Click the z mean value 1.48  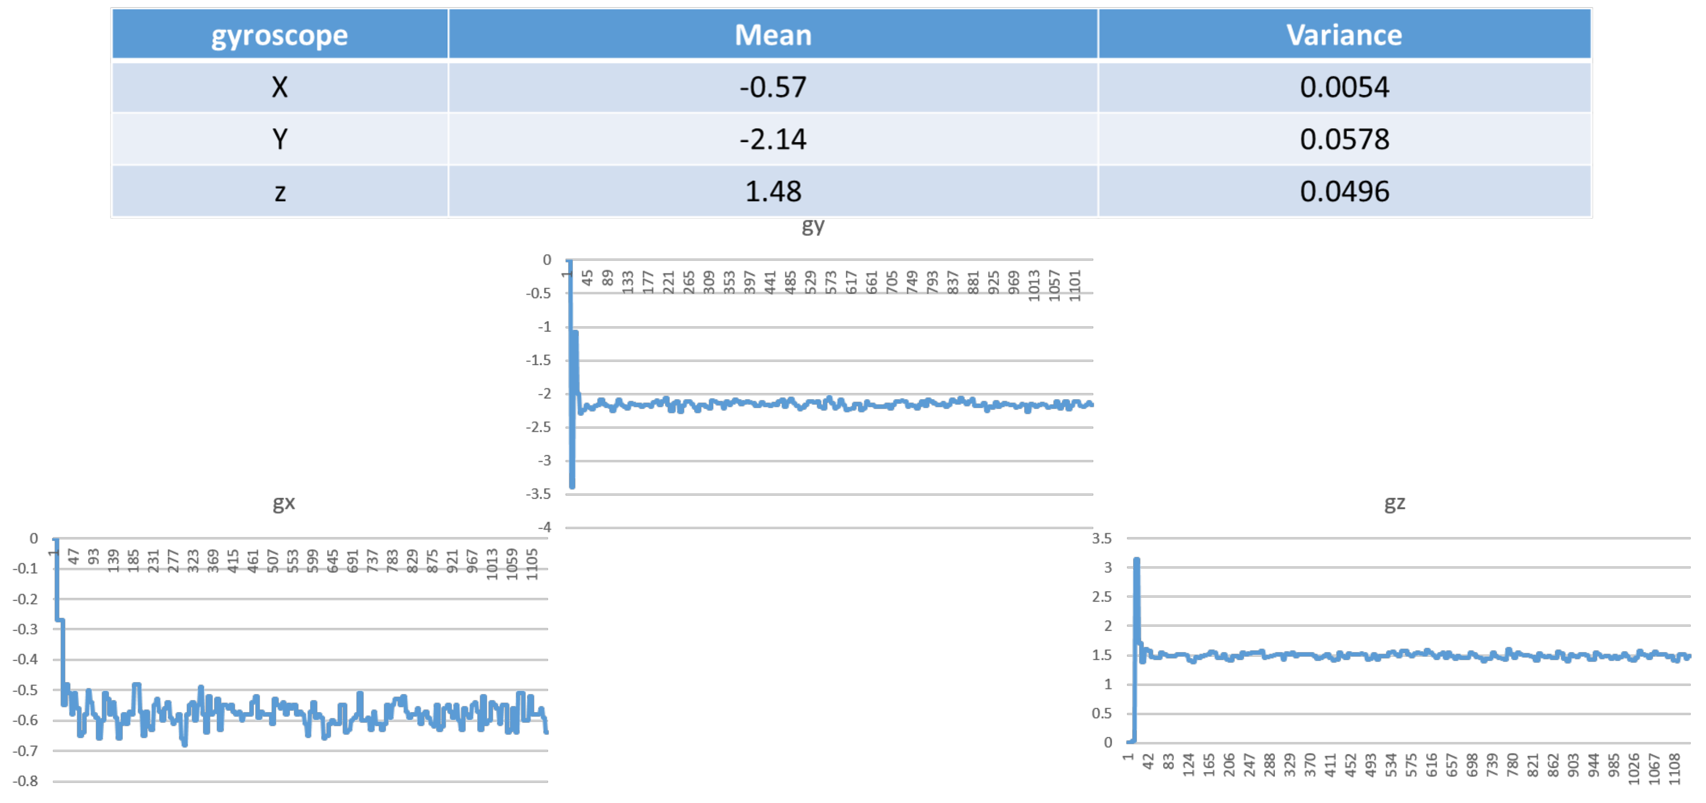pyautogui.click(x=773, y=191)
